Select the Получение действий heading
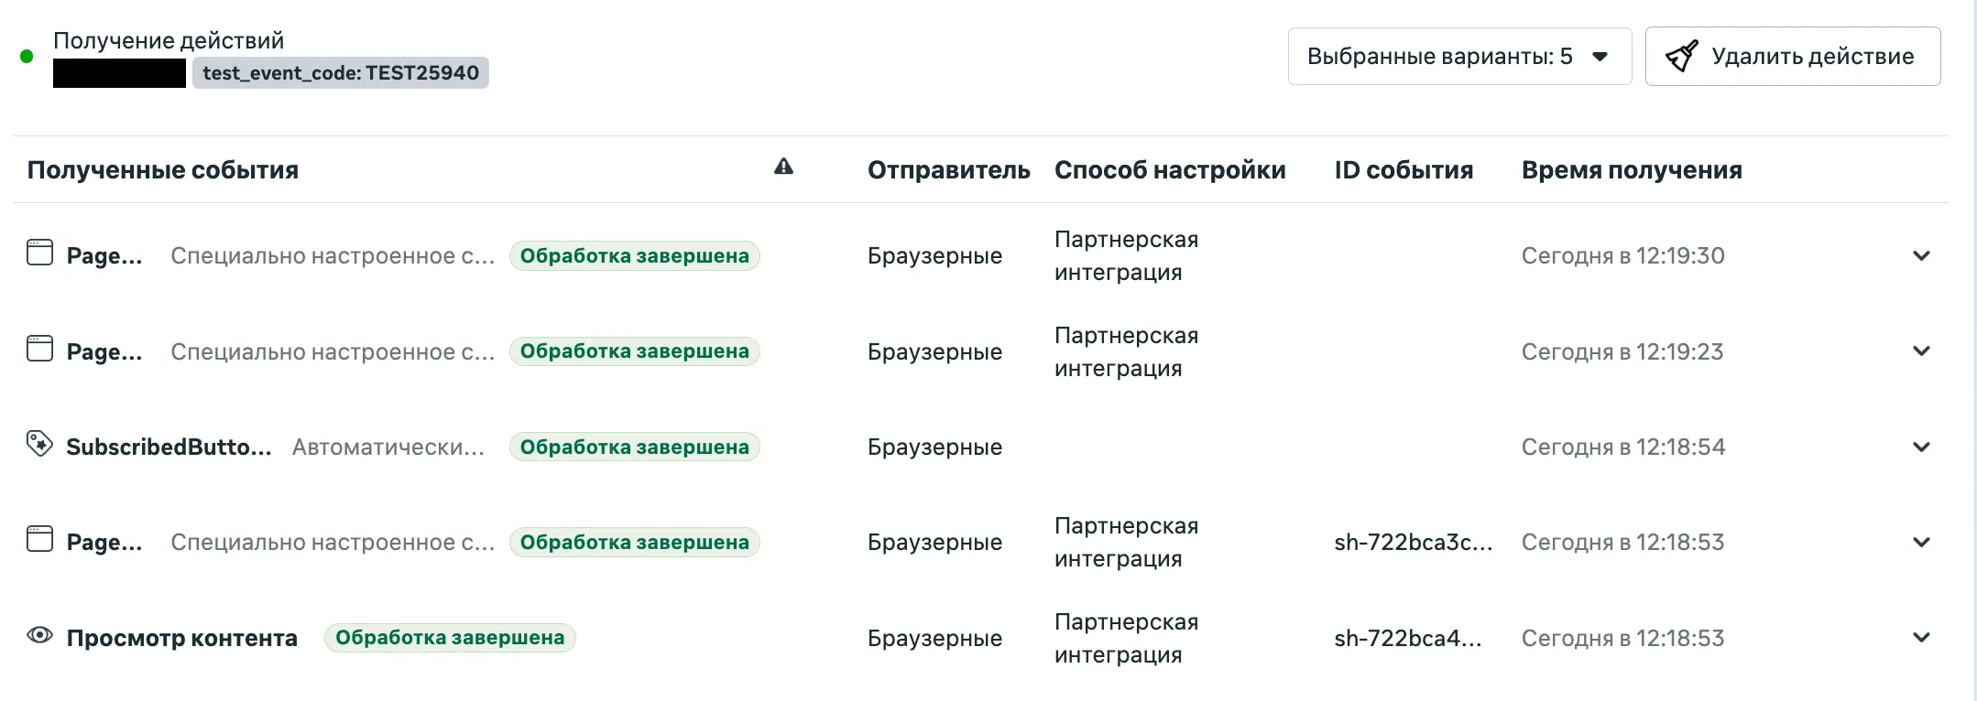 (169, 41)
